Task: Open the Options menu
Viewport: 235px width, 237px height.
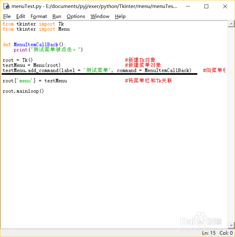Action: click(76, 16)
